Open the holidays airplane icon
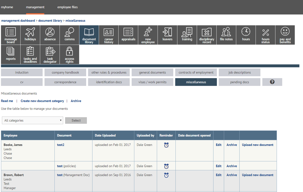The width and height of the screenshot is (303, 192). click(30, 35)
